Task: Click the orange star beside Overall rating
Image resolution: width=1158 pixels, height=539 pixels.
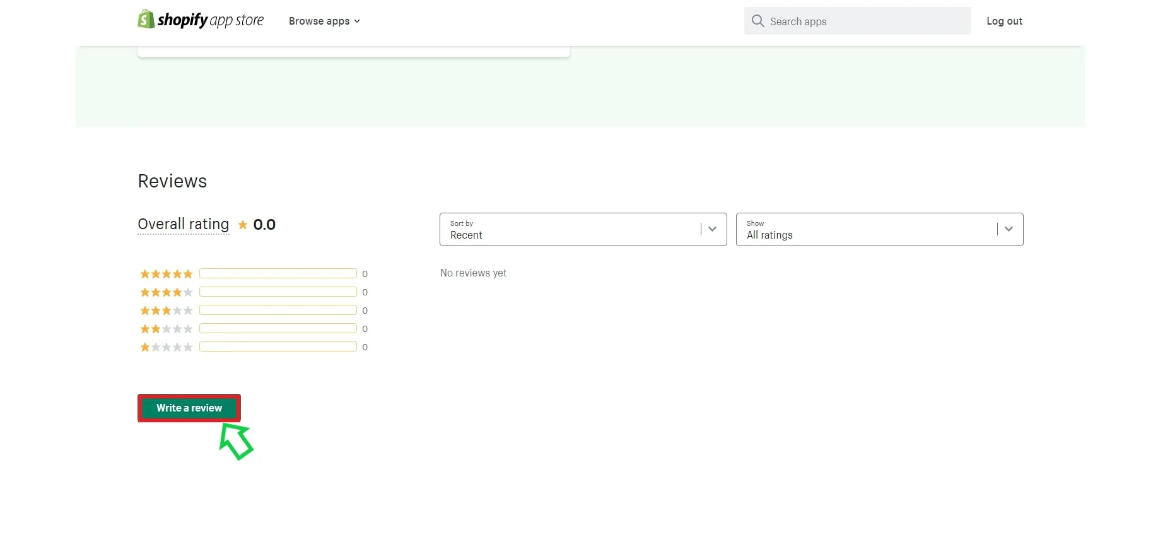Action: point(243,225)
